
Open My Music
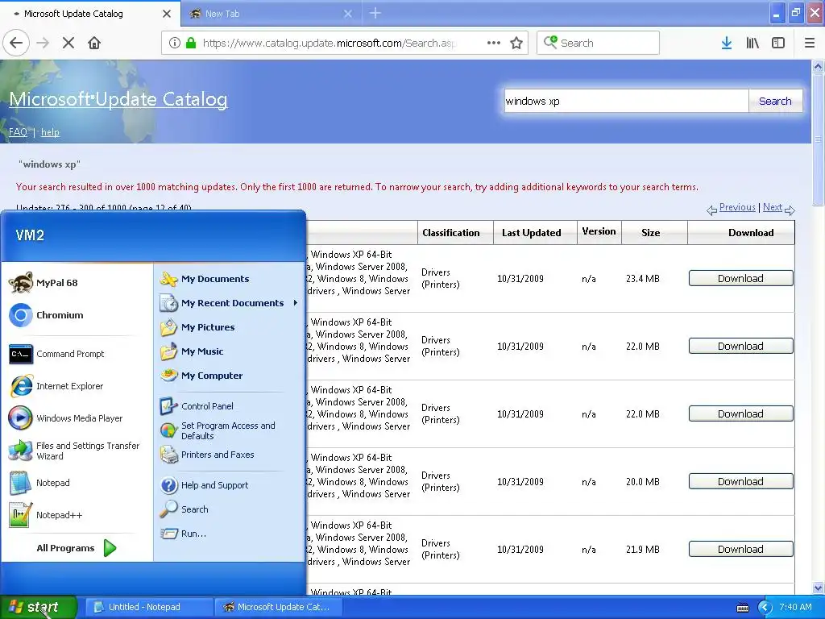229,351
